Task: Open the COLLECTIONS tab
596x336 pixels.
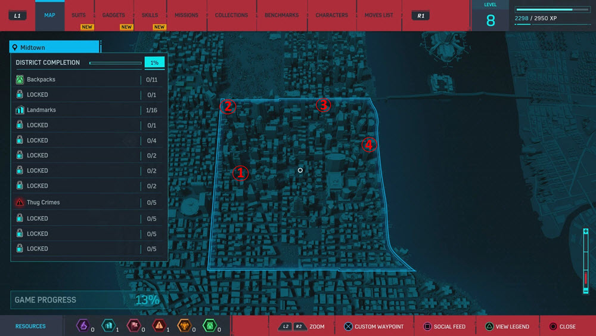Action: click(231, 16)
